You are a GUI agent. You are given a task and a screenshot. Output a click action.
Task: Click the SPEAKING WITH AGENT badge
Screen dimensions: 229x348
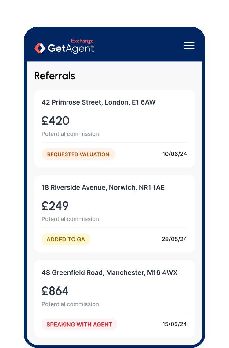point(79,325)
